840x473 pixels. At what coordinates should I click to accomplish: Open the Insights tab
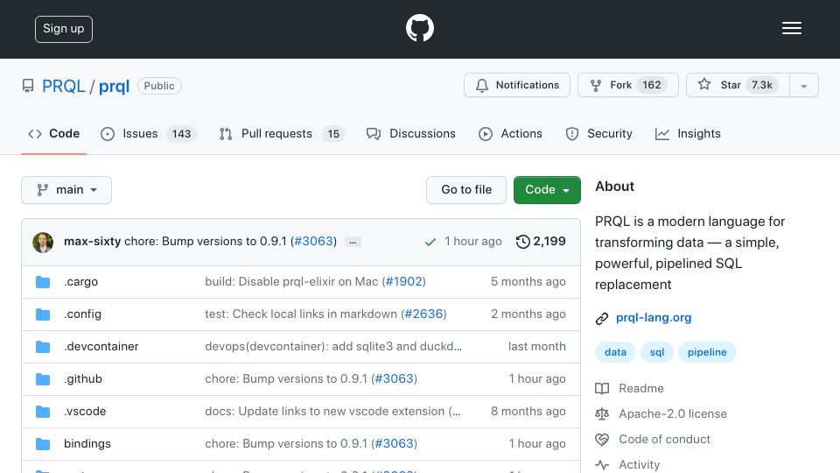(x=688, y=133)
